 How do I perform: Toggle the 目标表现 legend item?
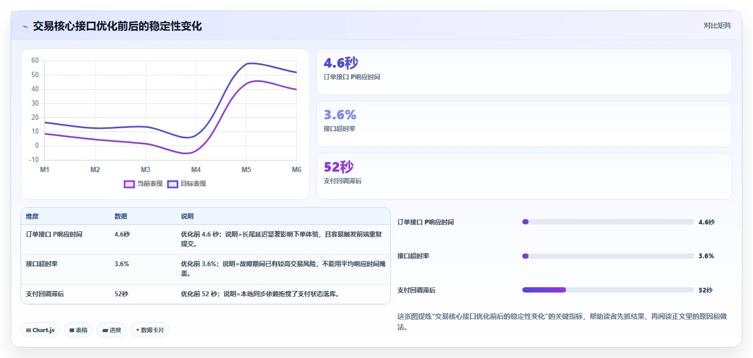coord(186,184)
